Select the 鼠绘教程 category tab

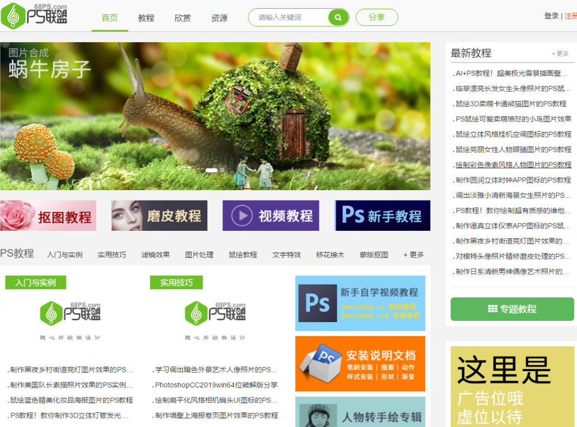(x=243, y=255)
